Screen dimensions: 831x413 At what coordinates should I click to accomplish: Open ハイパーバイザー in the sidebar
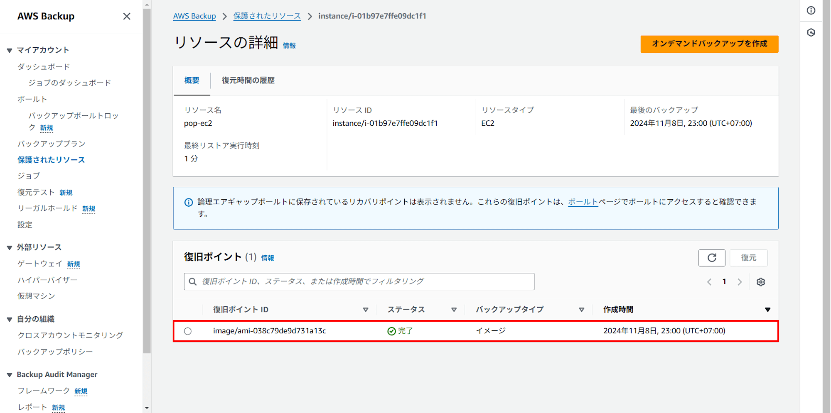pyautogui.click(x=47, y=280)
